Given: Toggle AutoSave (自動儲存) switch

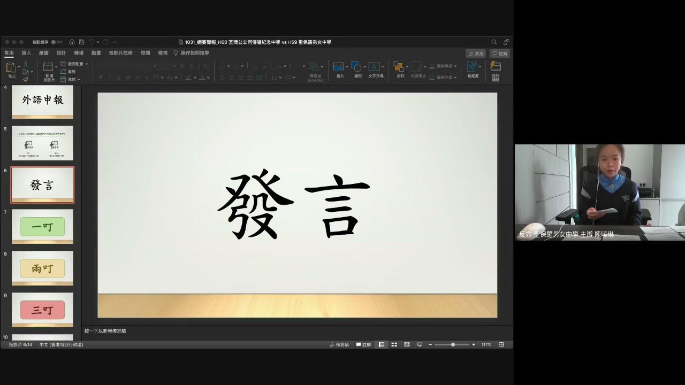Looking at the screenshot, I should point(57,42).
